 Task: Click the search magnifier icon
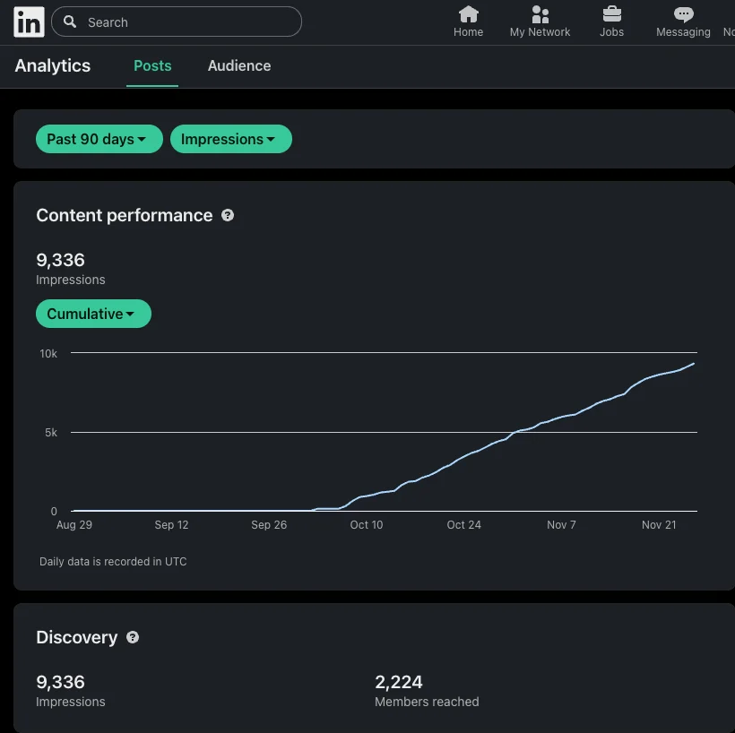coord(70,22)
